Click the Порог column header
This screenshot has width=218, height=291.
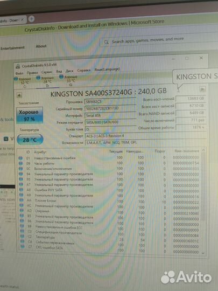coord(160,151)
